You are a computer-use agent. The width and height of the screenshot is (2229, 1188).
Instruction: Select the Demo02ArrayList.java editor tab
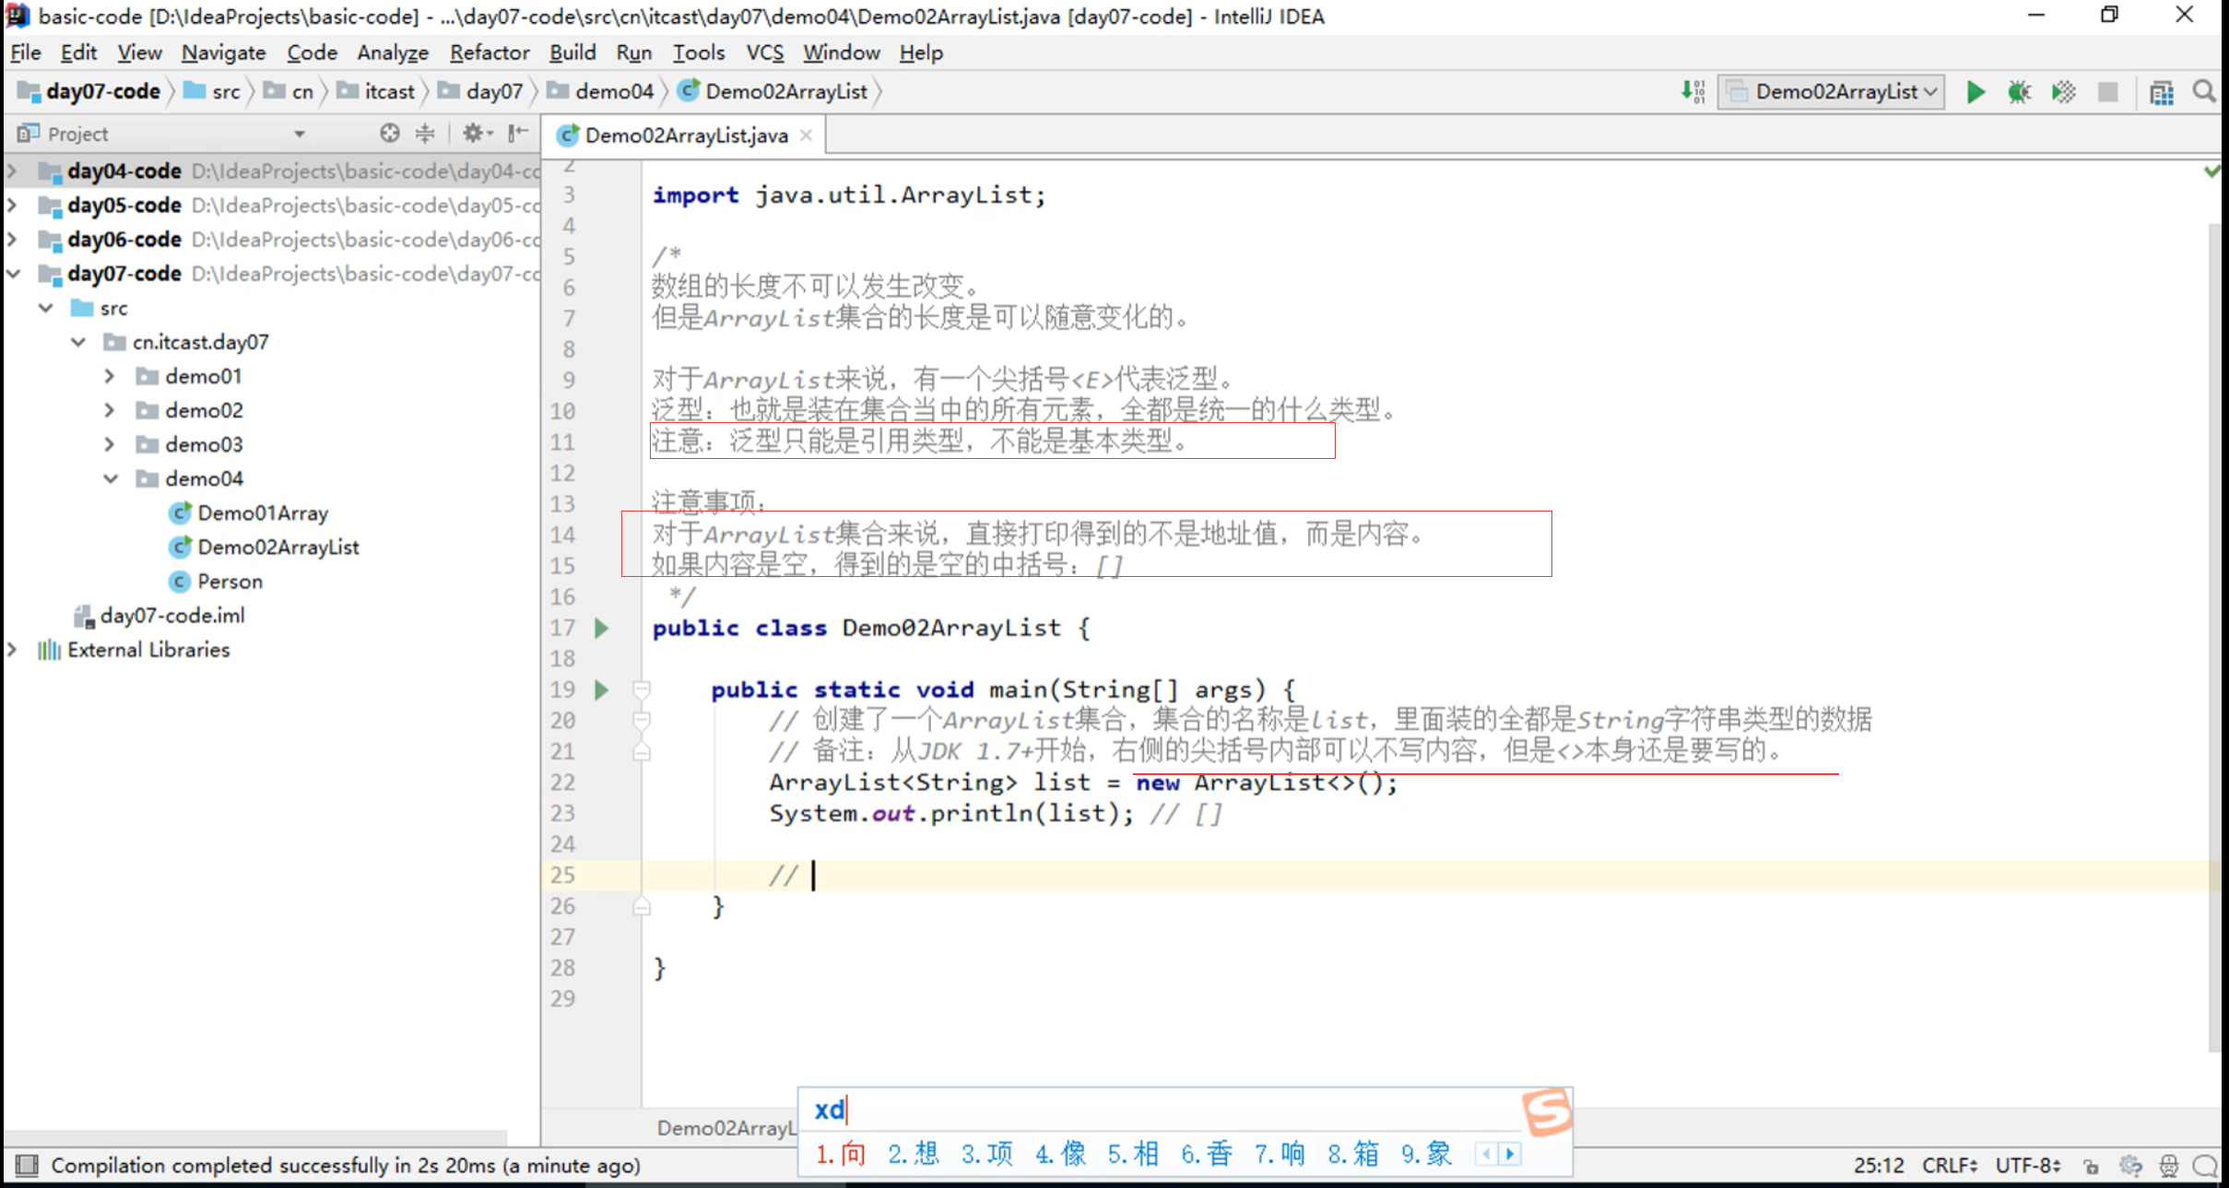click(x=685, y=135)
